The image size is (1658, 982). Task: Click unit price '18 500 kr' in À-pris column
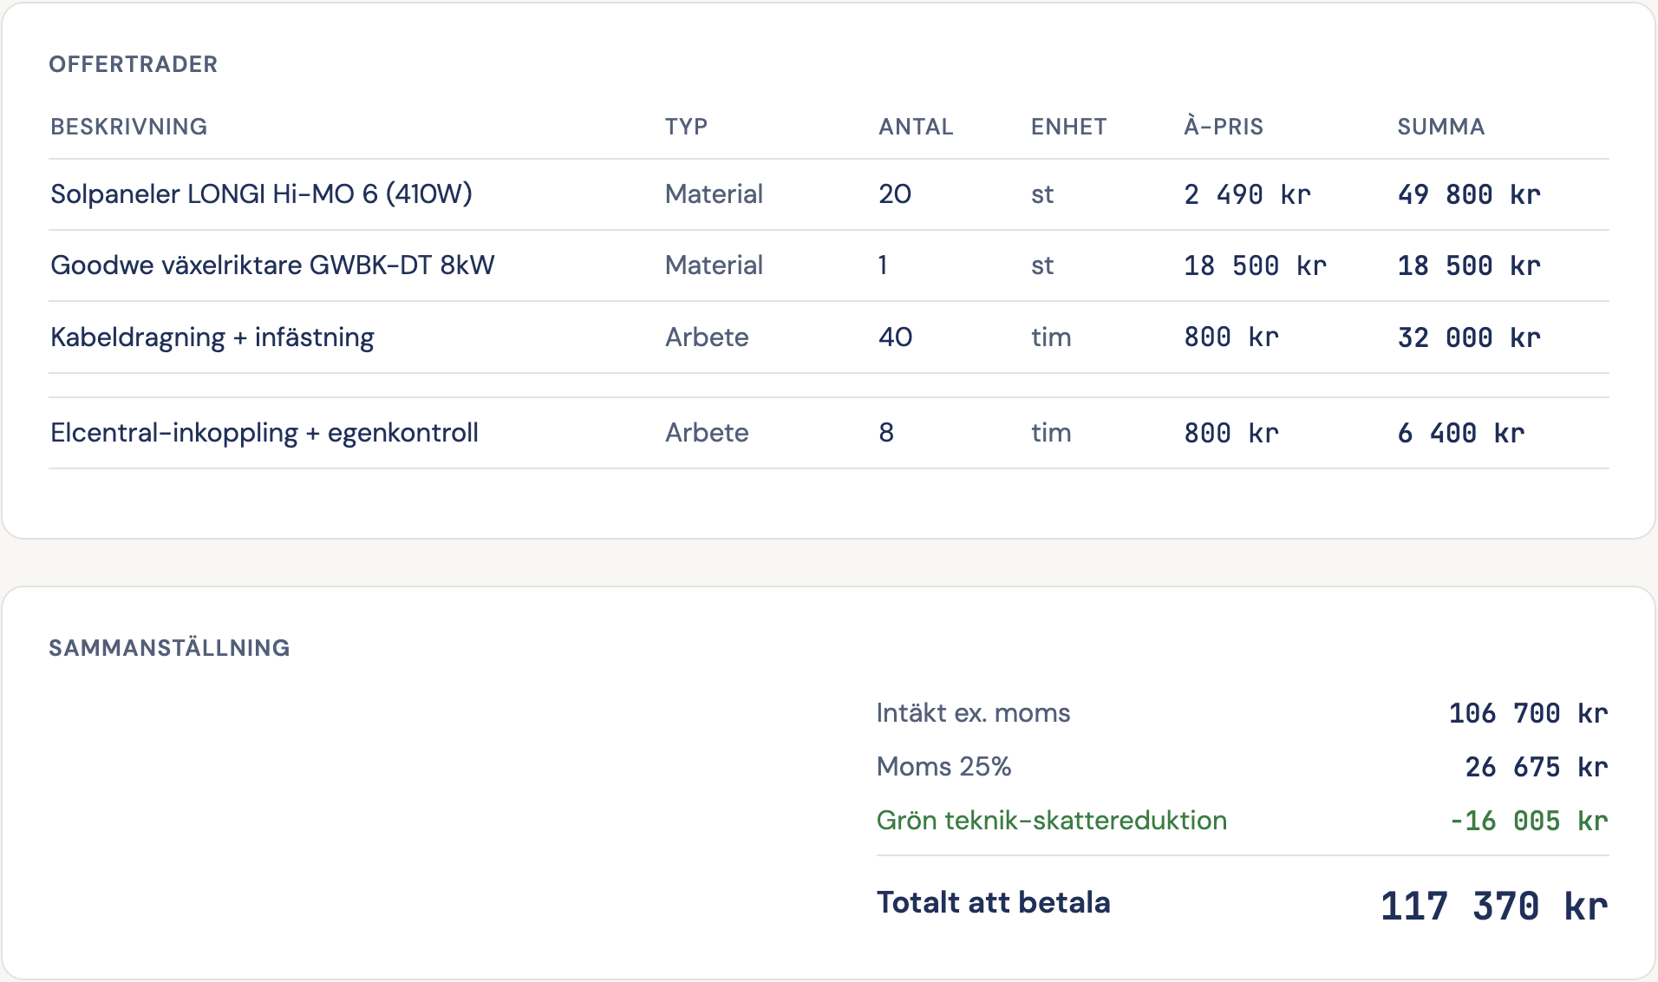pos(1255,265)
